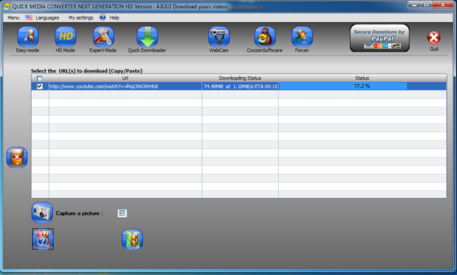Open the Menu menu
The height and width of the screenshot is (275, 457).
coord(13,17)
